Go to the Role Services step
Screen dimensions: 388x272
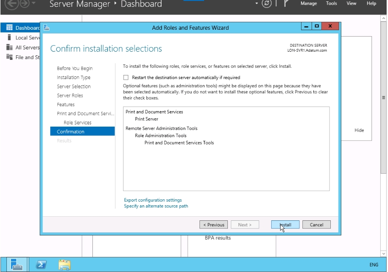77,123
